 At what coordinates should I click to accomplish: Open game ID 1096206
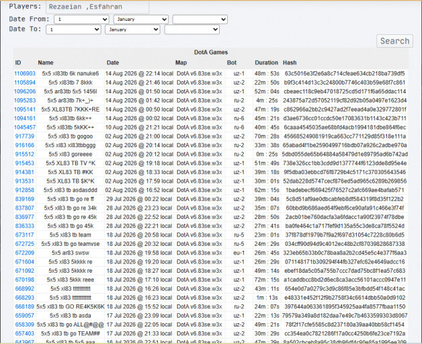coord(25,91)
